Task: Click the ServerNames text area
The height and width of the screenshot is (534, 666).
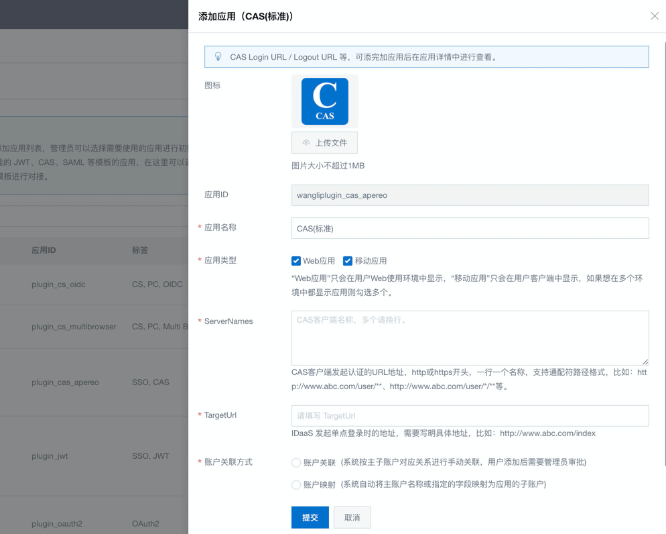Action: (x=470, y=337)
